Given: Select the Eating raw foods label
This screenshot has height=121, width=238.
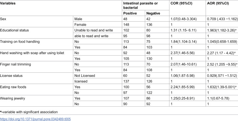Looking at the screenshot, I should click(x=13, y=87).
